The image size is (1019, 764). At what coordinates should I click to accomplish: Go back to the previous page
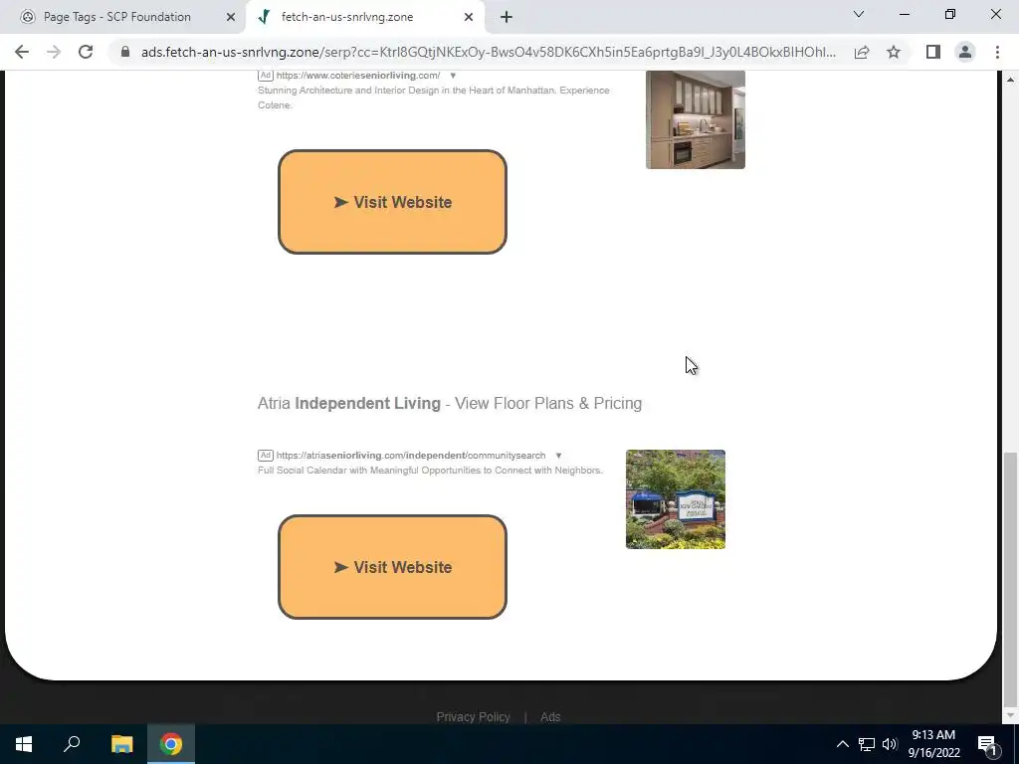click(22, 52)
